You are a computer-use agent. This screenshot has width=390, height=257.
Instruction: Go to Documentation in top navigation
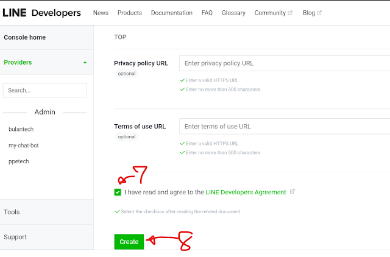click(172, 13)
